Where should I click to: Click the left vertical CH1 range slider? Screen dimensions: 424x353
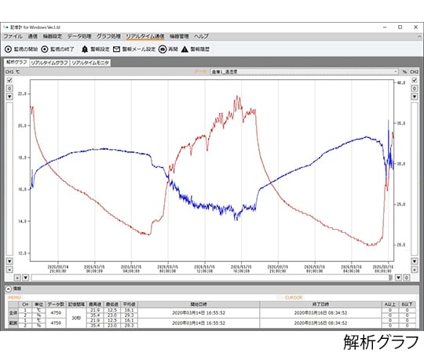[x=9, y=179]
